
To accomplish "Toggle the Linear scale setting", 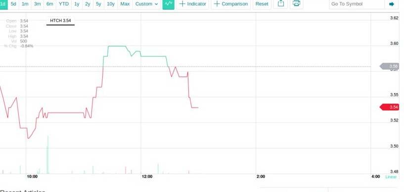I will (x=391, y=177).
